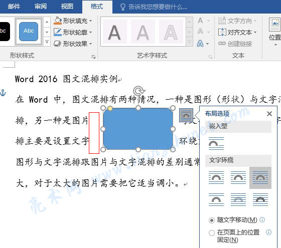Screen dimensions: 281x248
Task: Click the lightbulb Tell Me icon
Action: [x=123, y=7]
